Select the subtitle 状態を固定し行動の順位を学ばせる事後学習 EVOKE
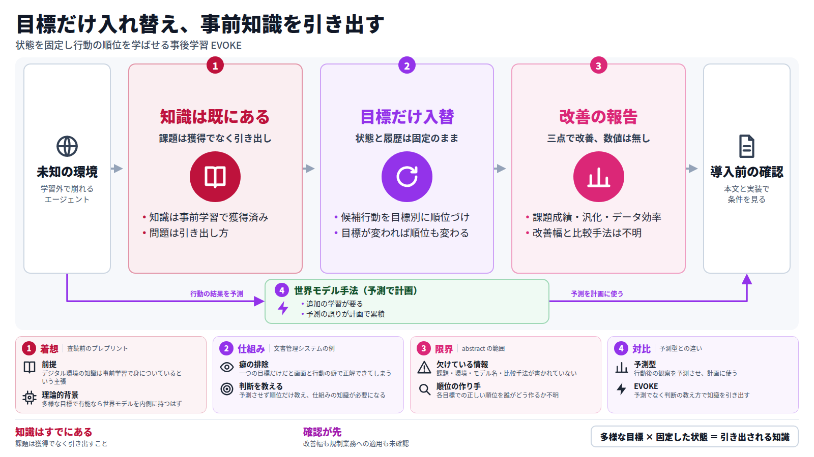Viewport: 814px width, 457px height. [x=129, y=45]
